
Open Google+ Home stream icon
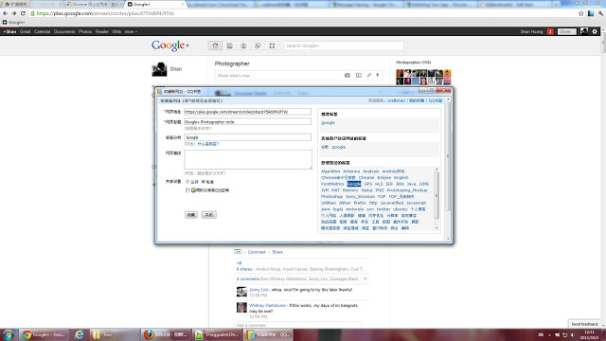(215, 45)
